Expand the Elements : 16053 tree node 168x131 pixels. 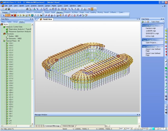4,38
